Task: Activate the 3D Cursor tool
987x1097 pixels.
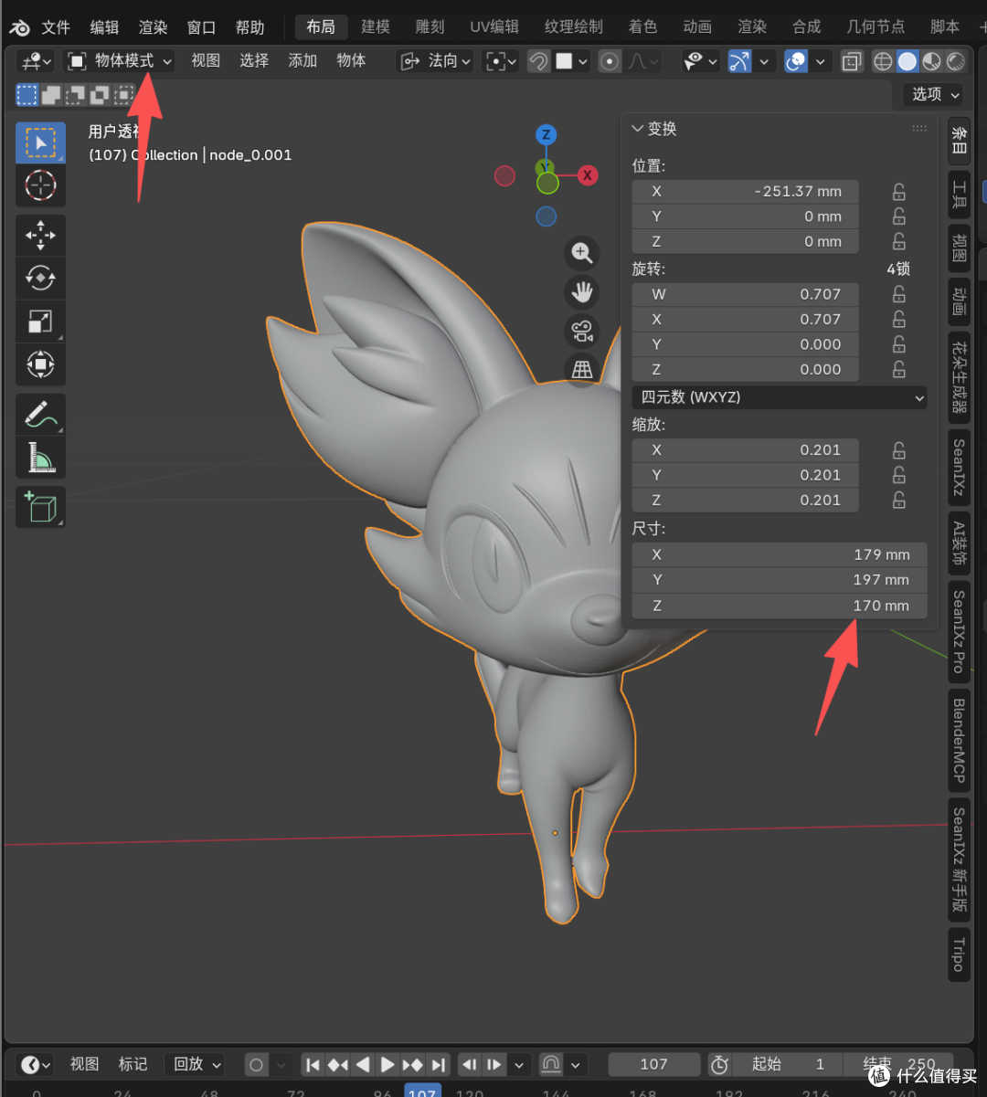Action: 40,185
